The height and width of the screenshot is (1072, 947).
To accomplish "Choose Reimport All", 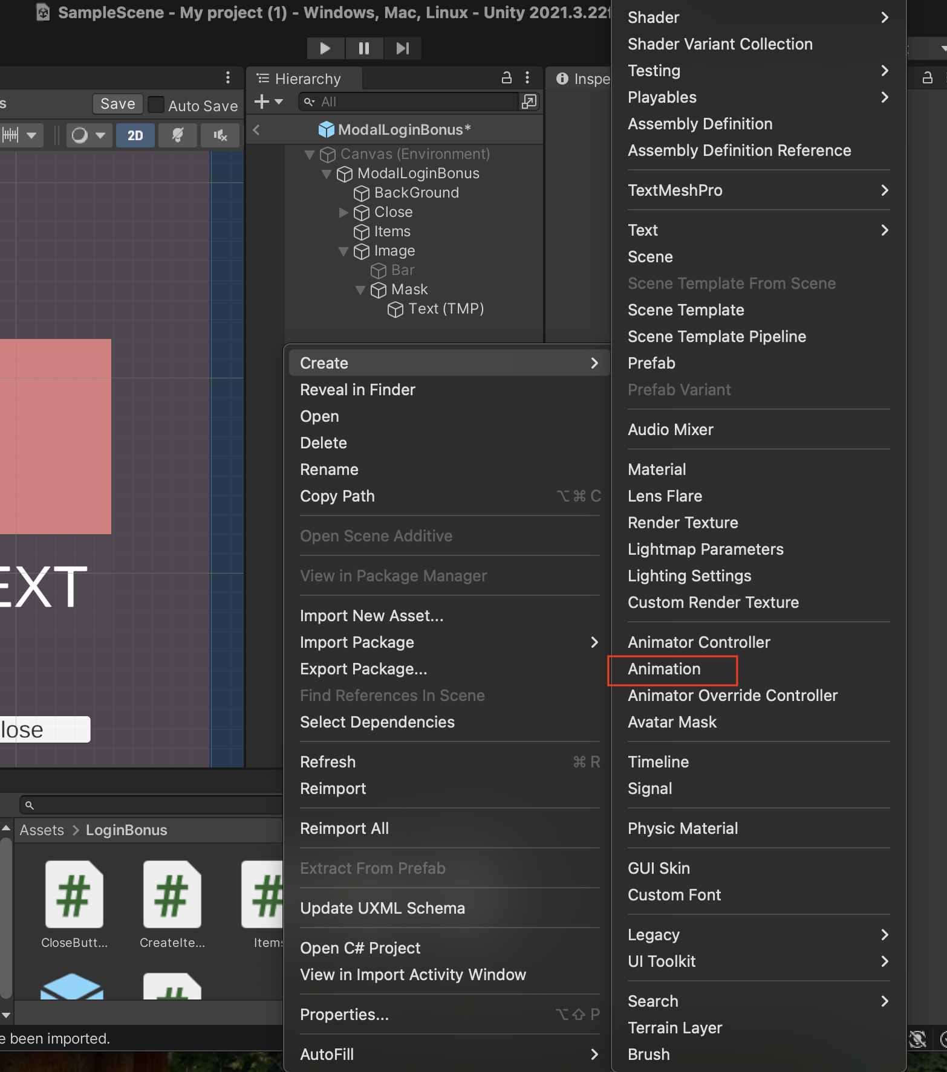I will (449, 828).
